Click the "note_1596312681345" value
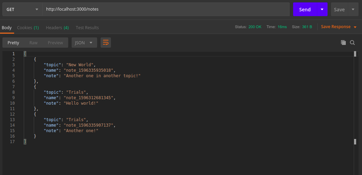Viewport: 362px width, 175px height. coord(89,98)
